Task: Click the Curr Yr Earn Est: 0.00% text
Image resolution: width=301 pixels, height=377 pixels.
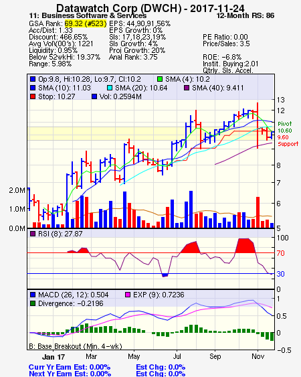Action: [70, 367]
